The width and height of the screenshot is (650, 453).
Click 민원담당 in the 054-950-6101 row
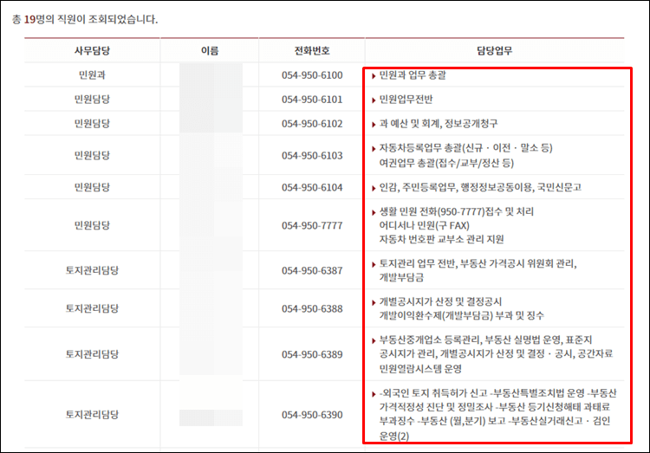click(x=92, y=99)
